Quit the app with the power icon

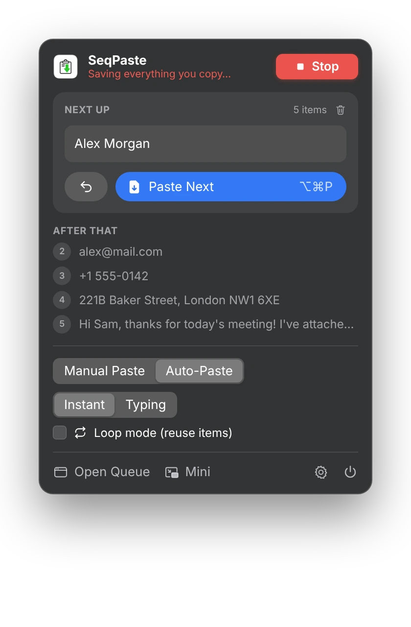click(x=350, y=472)
